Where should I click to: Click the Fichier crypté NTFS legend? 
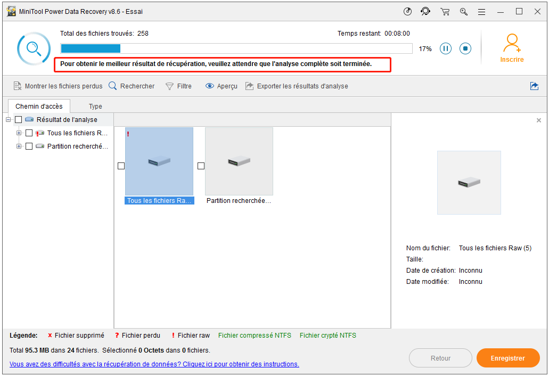pos(327,336)
